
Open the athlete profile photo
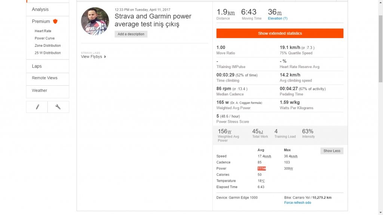(x=95, y=21)
